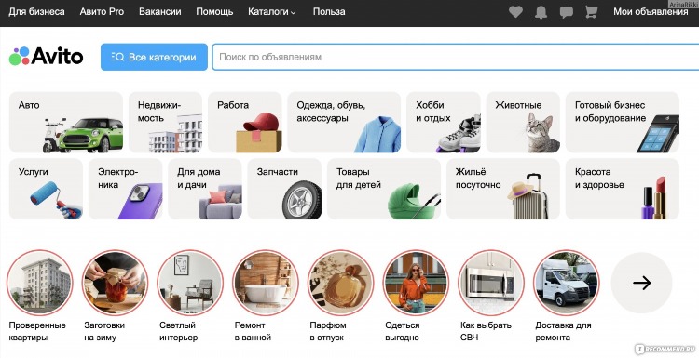Screen dimensions: 699x358
Task: Open Все категории button
Action: 154,57
